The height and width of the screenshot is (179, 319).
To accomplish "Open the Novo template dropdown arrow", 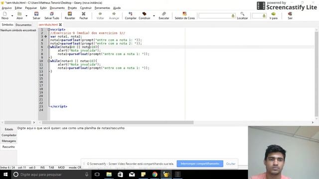I will tap(12, 15).
